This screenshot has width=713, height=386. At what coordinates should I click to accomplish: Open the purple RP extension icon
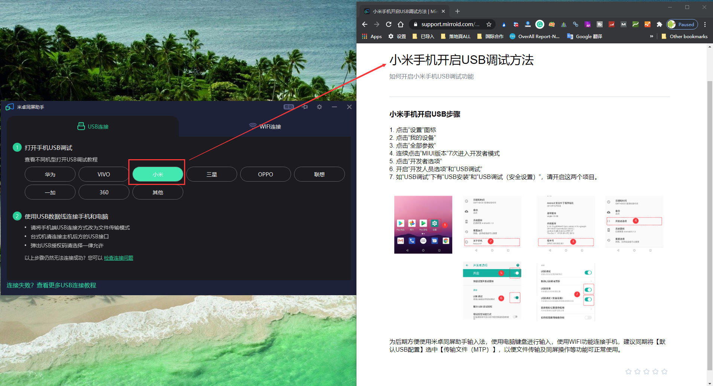click(588, 24)
